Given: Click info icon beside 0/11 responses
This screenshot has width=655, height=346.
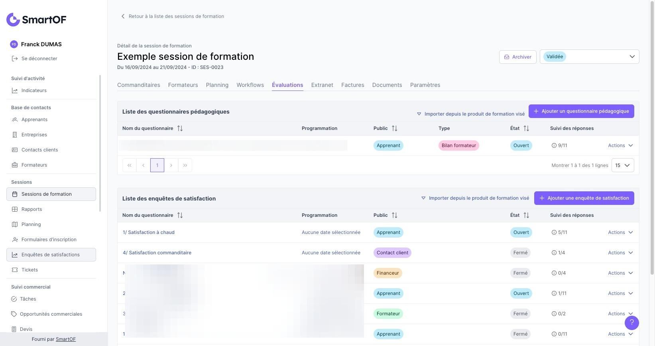Looking at the screenshot, I should [554, 334].
